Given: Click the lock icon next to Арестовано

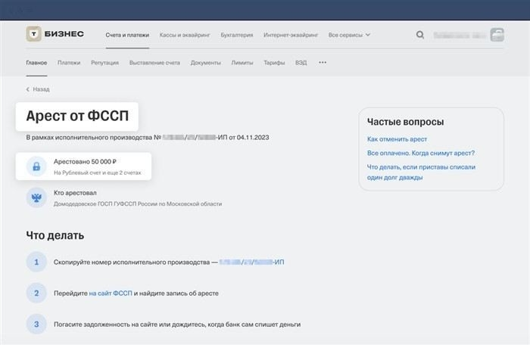Looking at the screenshot, I should 36,166.
